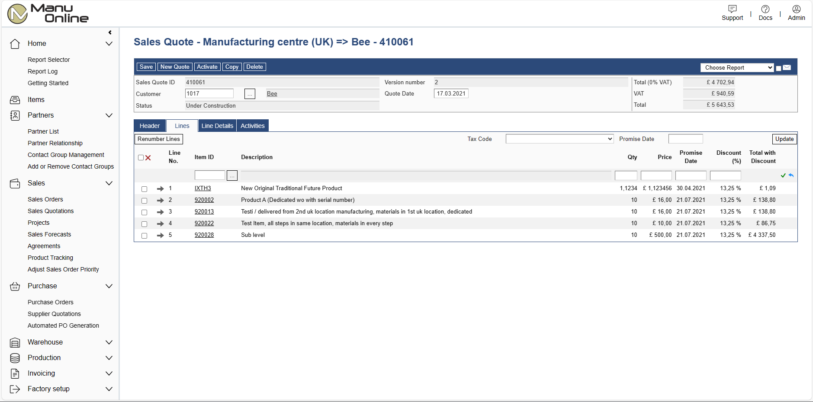The image size is (813, 402).
Task: Click the red X delete lines icon
Action: pos(148,158)
